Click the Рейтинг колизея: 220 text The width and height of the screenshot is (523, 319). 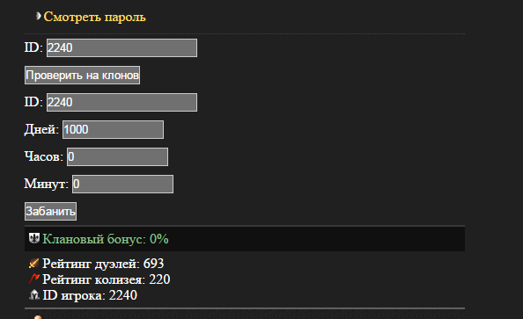(106, 279)
